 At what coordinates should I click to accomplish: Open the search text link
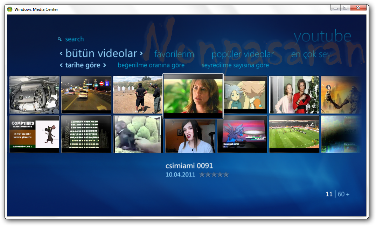coord(75,39)
